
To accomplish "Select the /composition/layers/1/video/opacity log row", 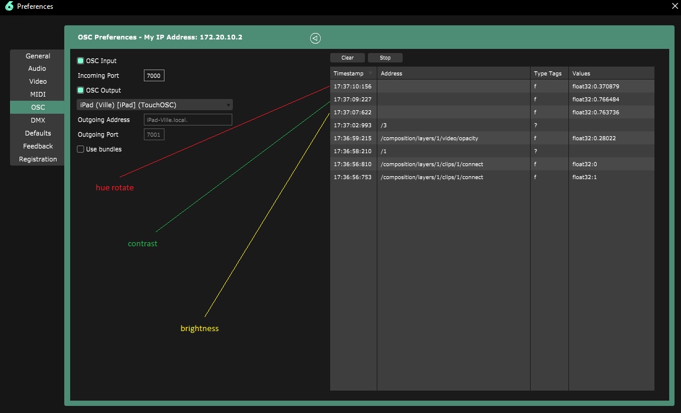I will [453, 138].
